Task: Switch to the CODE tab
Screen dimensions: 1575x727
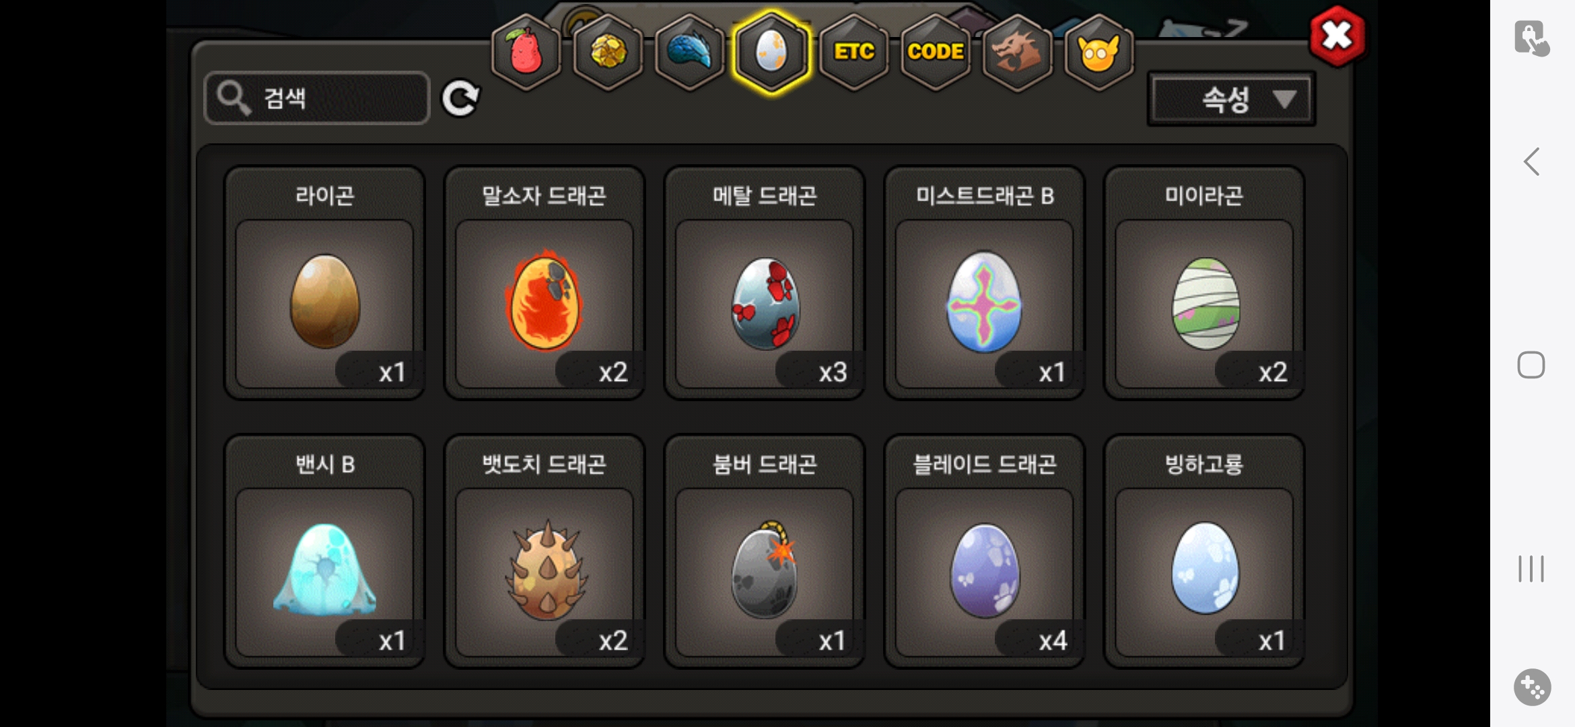Action: (x=936, y=53)
